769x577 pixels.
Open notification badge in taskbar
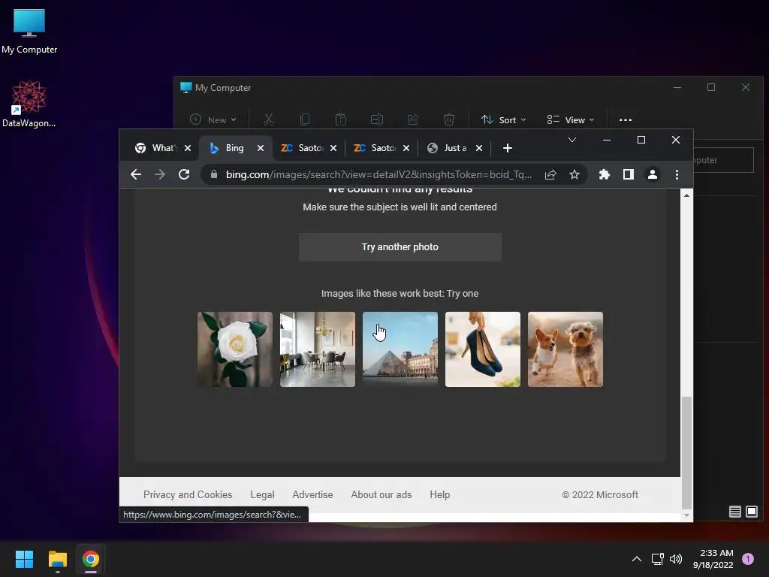(x=747, y=559)
